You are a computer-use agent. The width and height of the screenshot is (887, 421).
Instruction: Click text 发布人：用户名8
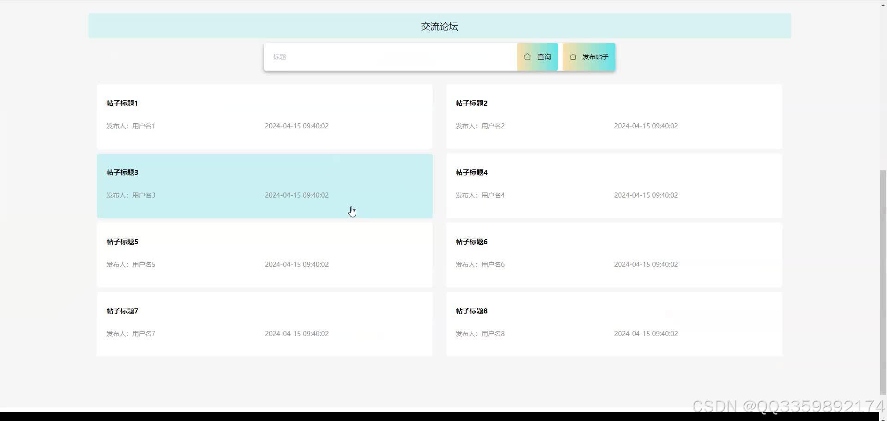480,334
